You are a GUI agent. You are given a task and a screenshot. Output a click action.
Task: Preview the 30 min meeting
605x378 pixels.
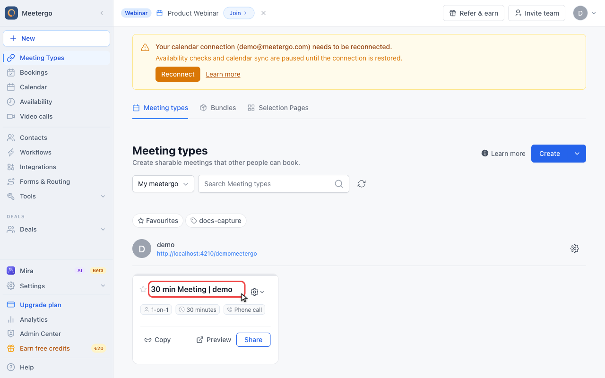point(214,340)
